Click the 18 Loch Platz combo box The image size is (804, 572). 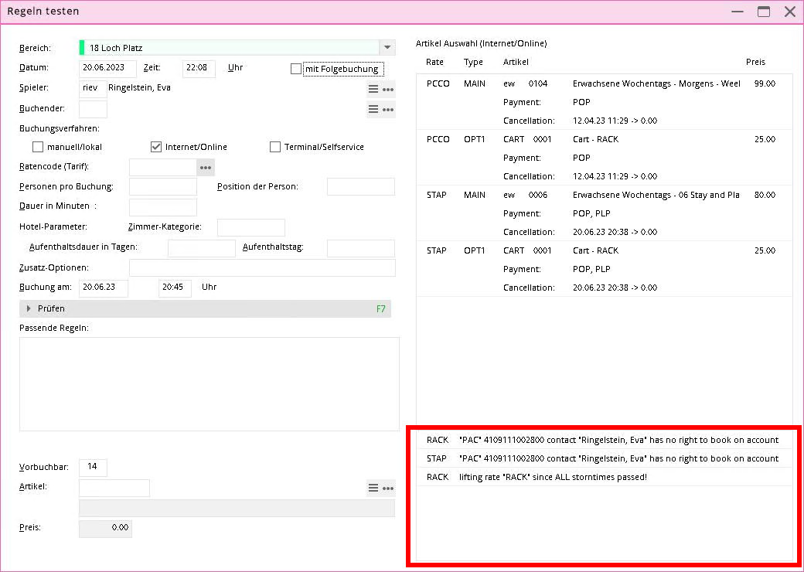pos(232,48)
